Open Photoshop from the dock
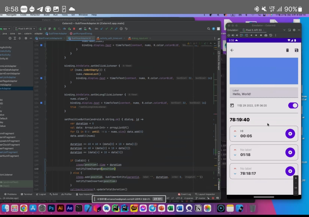The height and width of the screenshot is (217, 309). tap(51, 208)
